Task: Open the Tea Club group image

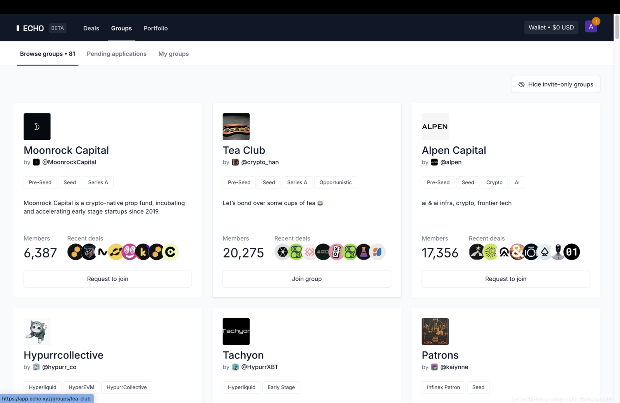Action: pyautogui.click(x=236, y=127)
